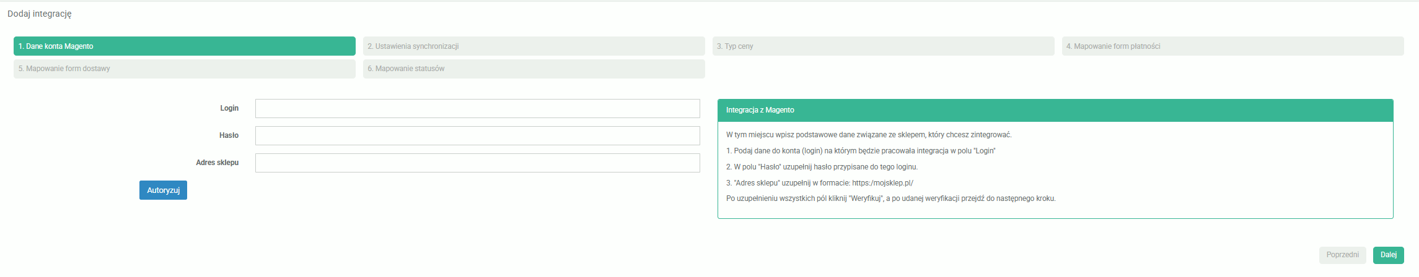Open the "5. Mapowanie form dostawy" step

point(184,69)
